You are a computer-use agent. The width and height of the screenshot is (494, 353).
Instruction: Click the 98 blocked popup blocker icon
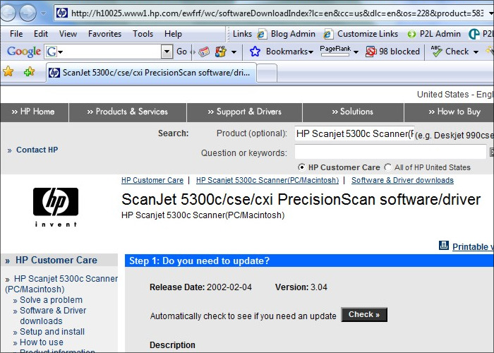(370, 52)
